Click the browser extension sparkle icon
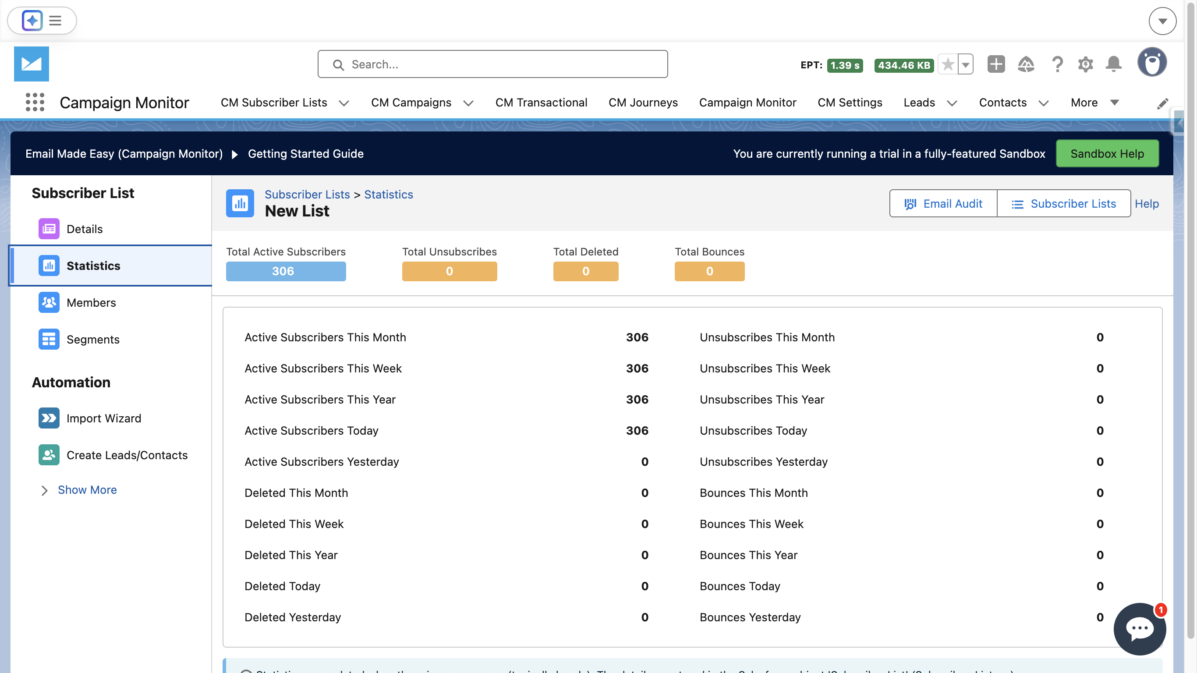 (32, 21)
